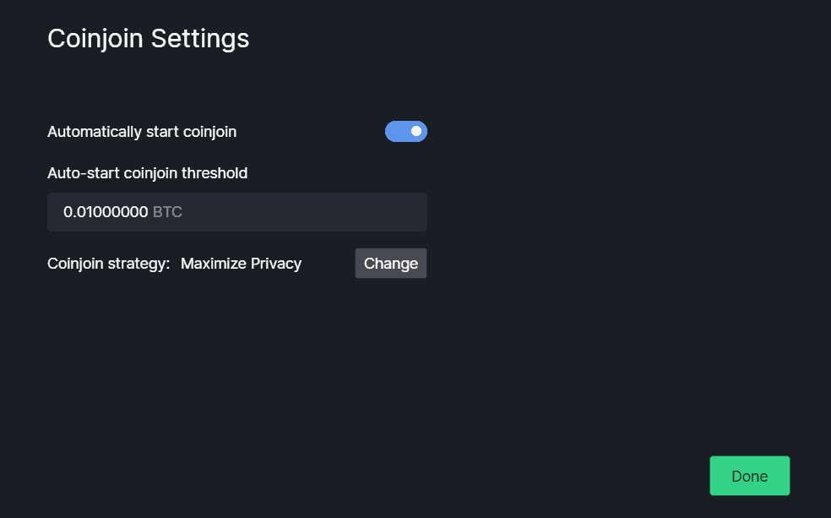831x518 pixels.
Task: Confirm and close settings with Done
Action: pos(749,476)
